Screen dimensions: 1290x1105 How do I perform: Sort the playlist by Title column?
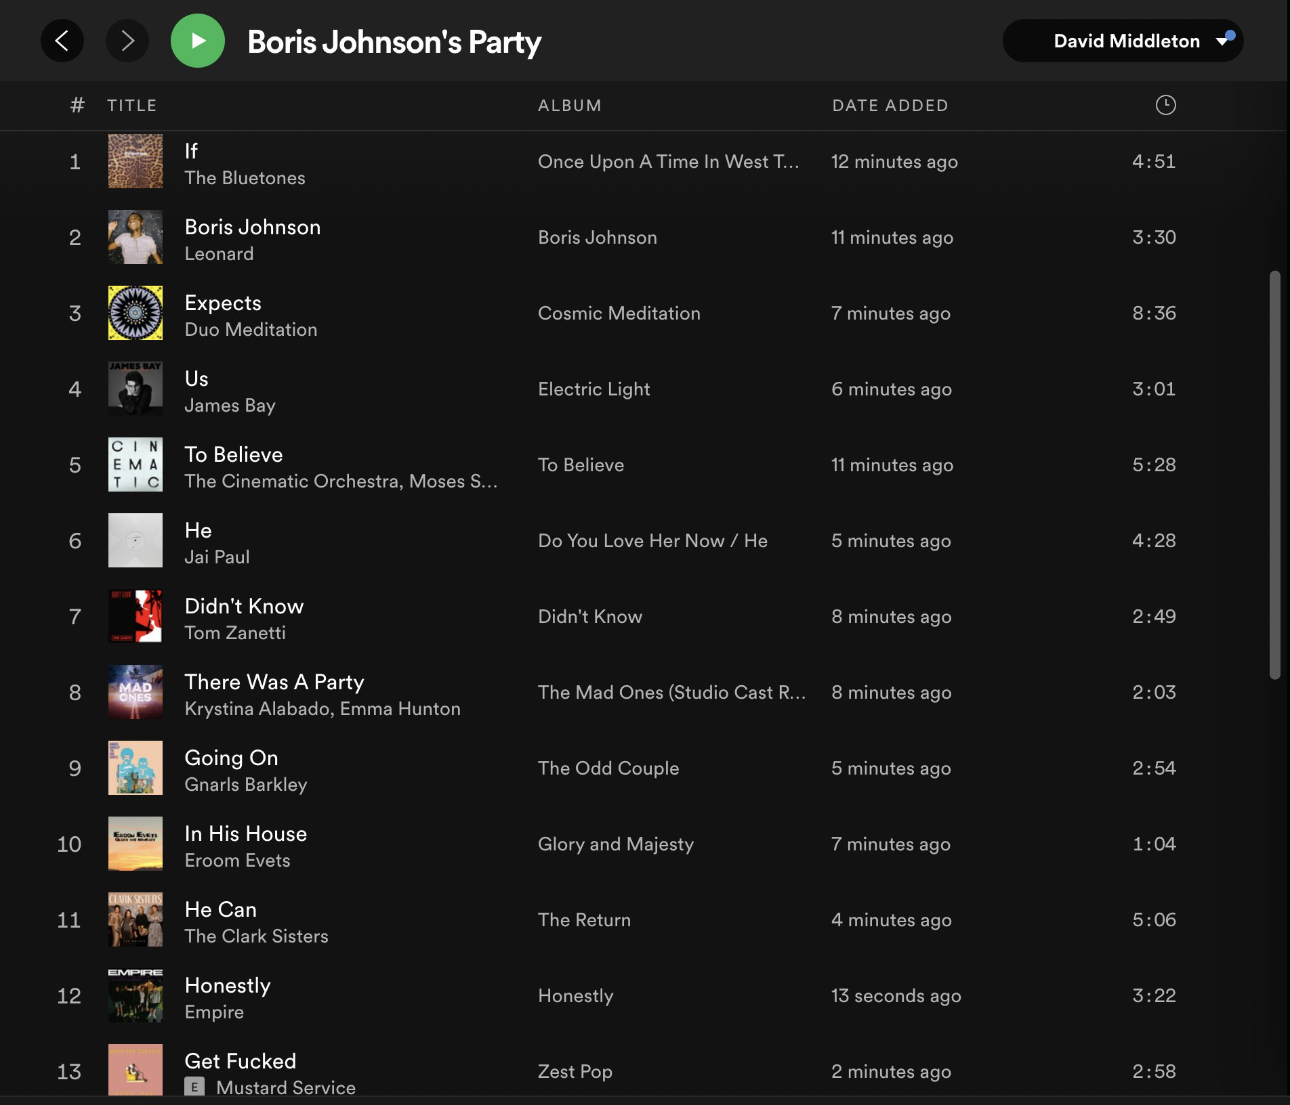click(132, 106)
